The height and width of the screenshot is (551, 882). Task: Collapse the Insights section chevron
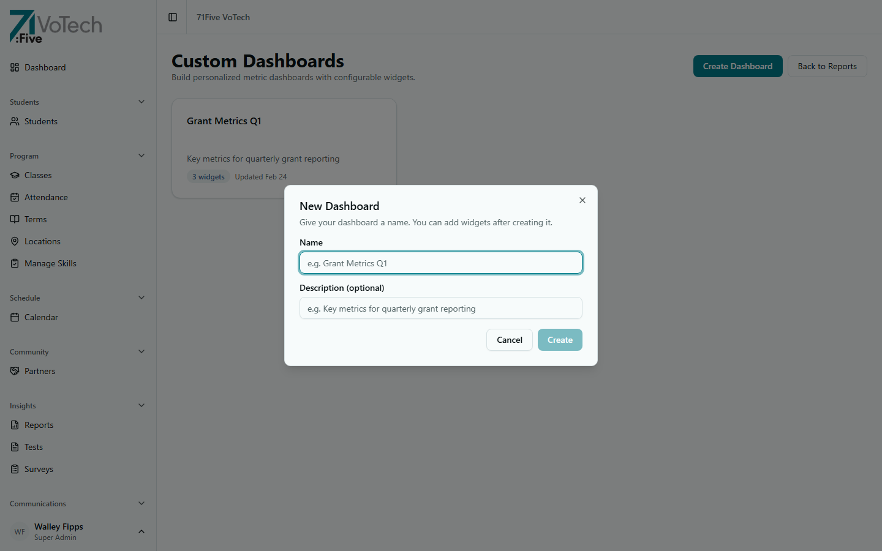click(141, 405)
